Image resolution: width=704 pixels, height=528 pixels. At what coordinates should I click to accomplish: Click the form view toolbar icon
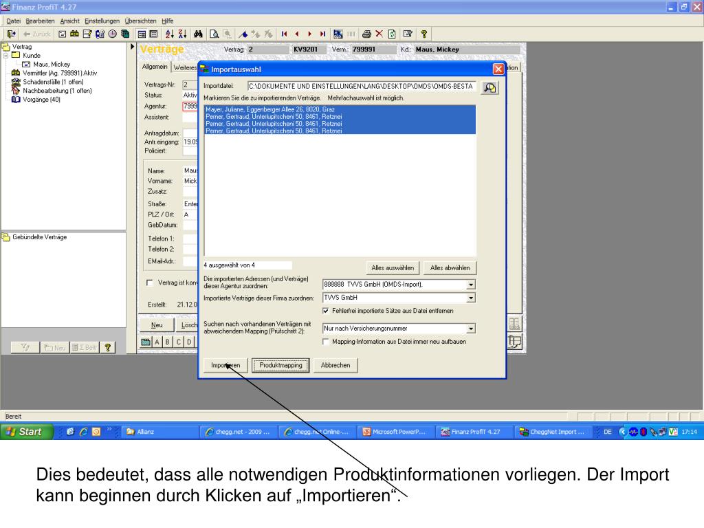click(142, 34)
